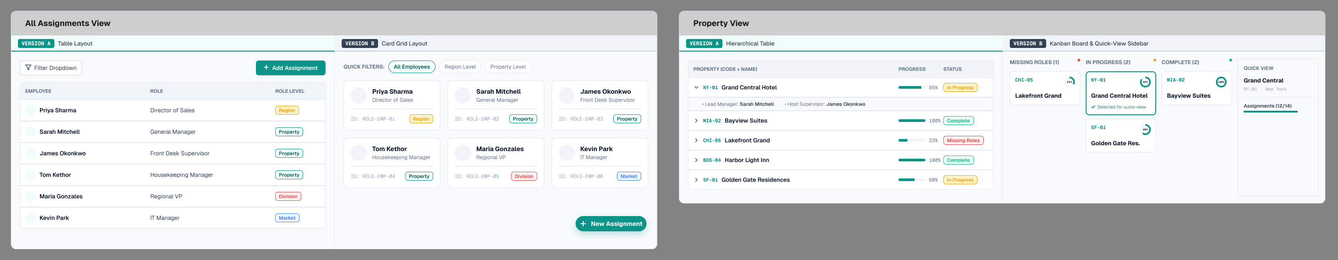
Task: Click Tom Kethor's avatar in the table row
Action: coord(31,175)
